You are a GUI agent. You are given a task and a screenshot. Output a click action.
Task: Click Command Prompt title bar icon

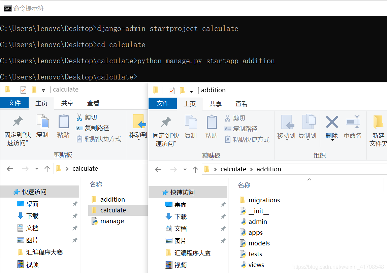[x=8, y=8]
